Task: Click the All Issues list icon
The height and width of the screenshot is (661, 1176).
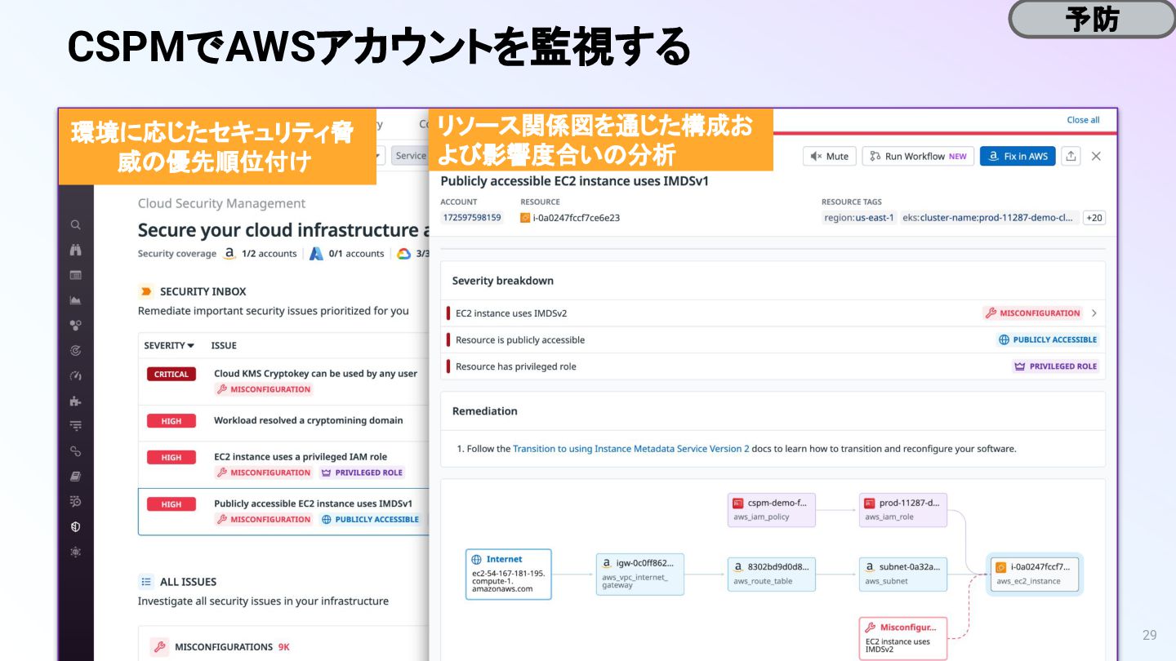Action: pyautogui.click(x=146, y=582)
